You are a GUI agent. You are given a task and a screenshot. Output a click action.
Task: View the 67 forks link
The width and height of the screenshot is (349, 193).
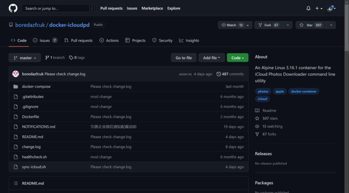point(266,134)
